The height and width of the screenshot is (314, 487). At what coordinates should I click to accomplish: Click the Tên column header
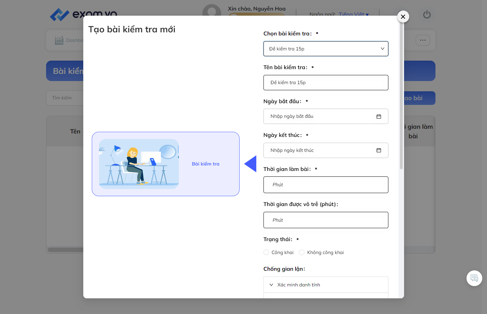75,131
